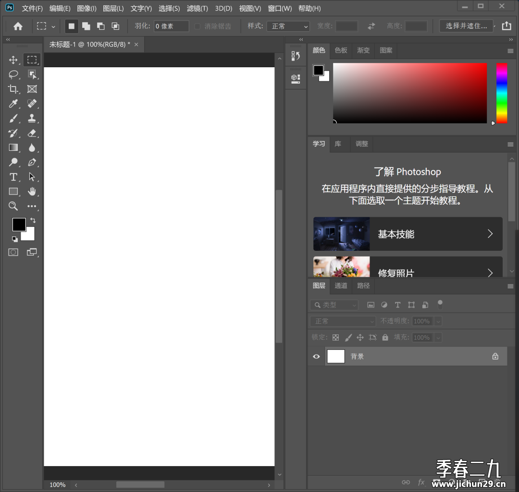Select the Hand tool

click(32, 192)
